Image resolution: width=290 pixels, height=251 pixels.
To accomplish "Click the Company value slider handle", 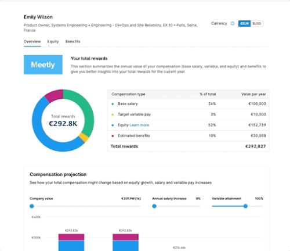I will pos(32,206).
